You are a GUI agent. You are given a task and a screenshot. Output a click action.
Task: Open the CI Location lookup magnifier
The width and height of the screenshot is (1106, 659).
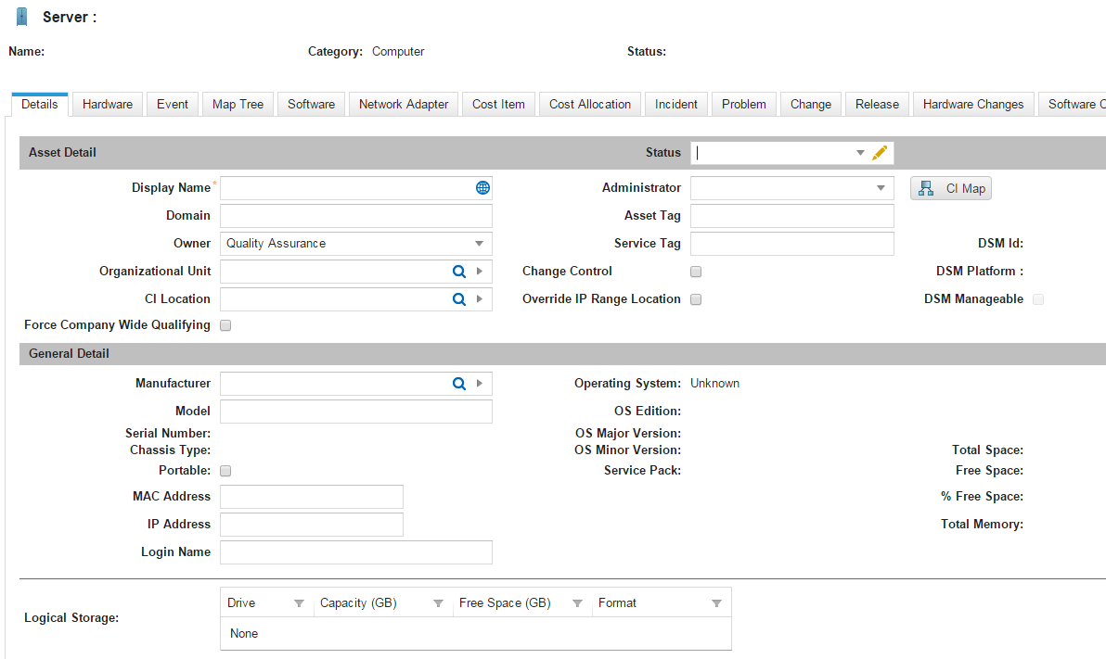coord(458,298)
